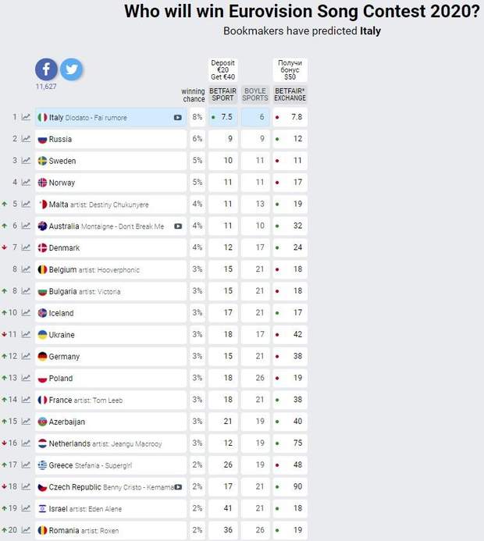
Task: View the odds graph icon for Norway
Action: coord(27,183)
